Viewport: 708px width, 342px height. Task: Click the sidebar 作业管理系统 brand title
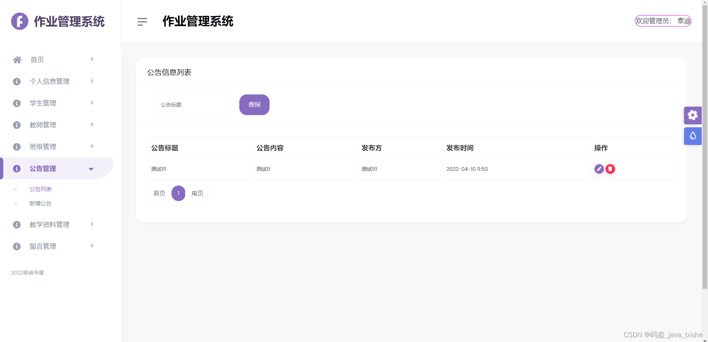(69, 21)
